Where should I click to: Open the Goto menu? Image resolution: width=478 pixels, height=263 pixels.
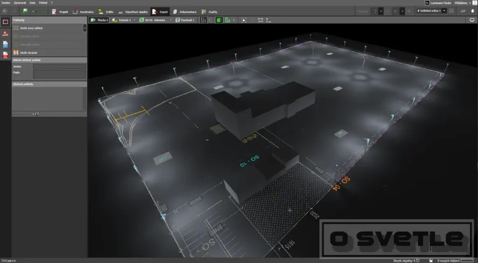pos(32,3)
